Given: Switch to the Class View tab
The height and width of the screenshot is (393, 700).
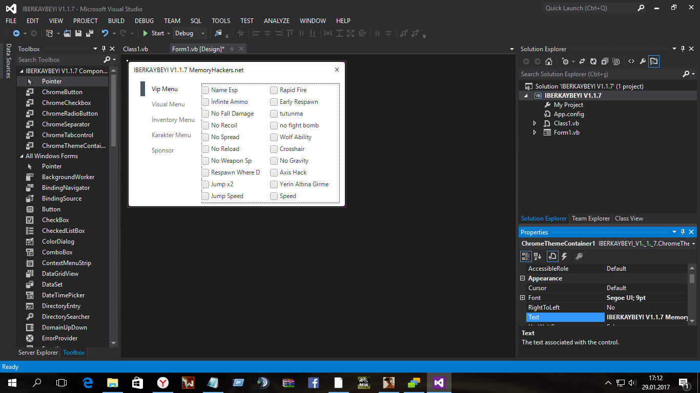Looking at the screenshot, I should click(629, 219).
